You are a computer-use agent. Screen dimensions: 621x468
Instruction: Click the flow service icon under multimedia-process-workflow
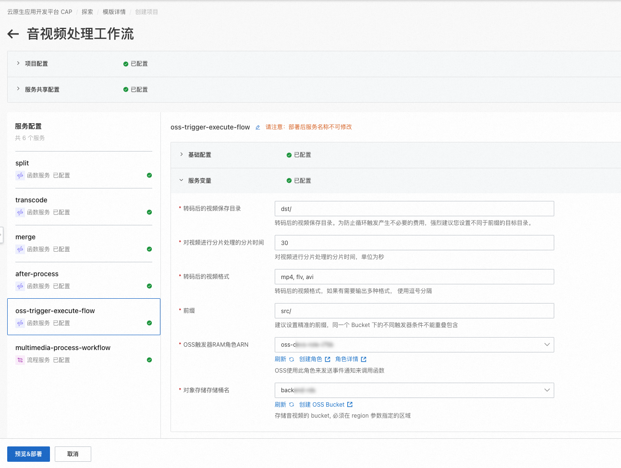coord(20,360)
